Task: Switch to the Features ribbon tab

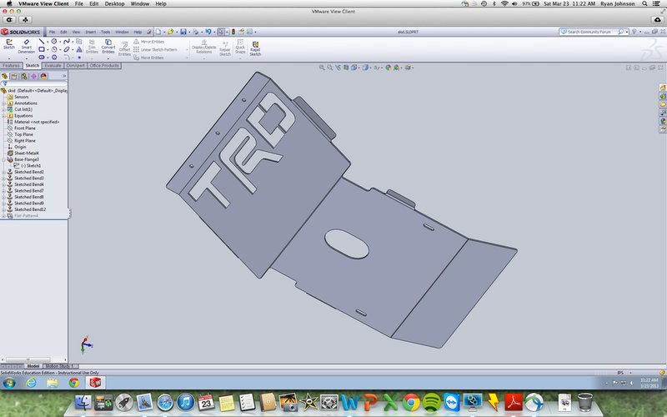Action: click(11, 66)
